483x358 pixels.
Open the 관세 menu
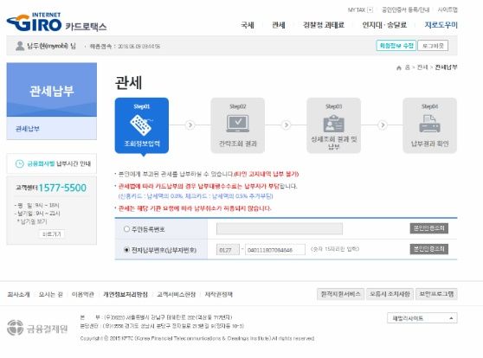pyautogui.click(x=279, y=25)
